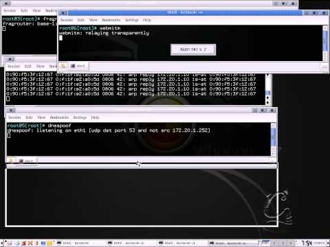Image resolution: width=330 pixels, height=247 pixels.
Task: Click close-session icon at webmitm tab bar end
Action: pyautogui.click(x=324, y=67)
